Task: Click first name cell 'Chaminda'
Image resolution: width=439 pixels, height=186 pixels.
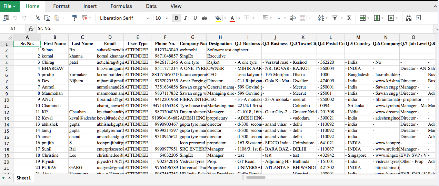Action: click(x=54, y=106)
